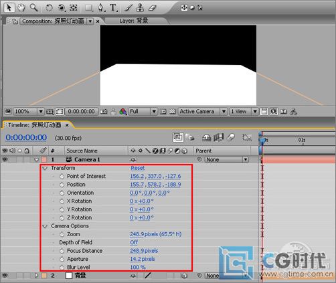Select the Pen tool
Image resolution: width=336 pixels, height=283 pixels.
click(101, 8)
